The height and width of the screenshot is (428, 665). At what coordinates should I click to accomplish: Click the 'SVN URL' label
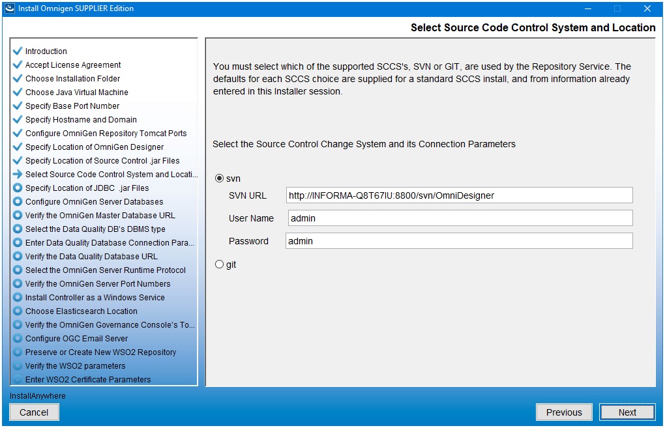click(248, 195)
